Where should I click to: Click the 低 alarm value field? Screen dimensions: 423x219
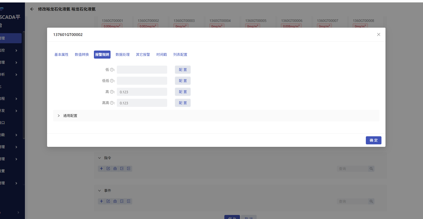[142, 70]
